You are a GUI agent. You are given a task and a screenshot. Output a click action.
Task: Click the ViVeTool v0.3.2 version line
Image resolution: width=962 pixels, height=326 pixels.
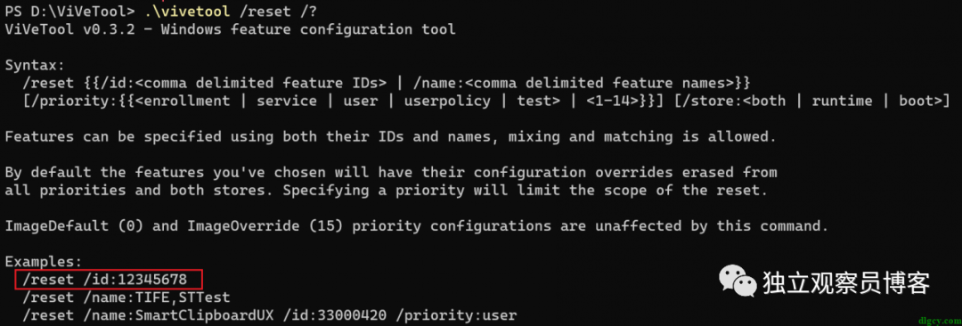pos(230,29)
